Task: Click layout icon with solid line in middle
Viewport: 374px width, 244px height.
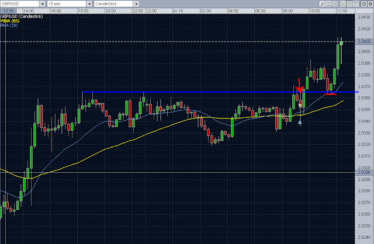Action: pos(349,4)
